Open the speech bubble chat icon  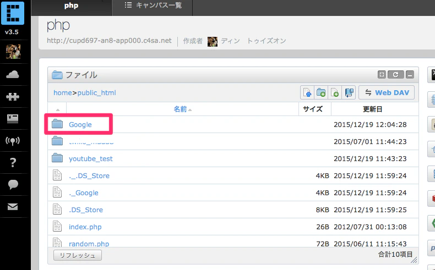[13, 184]
